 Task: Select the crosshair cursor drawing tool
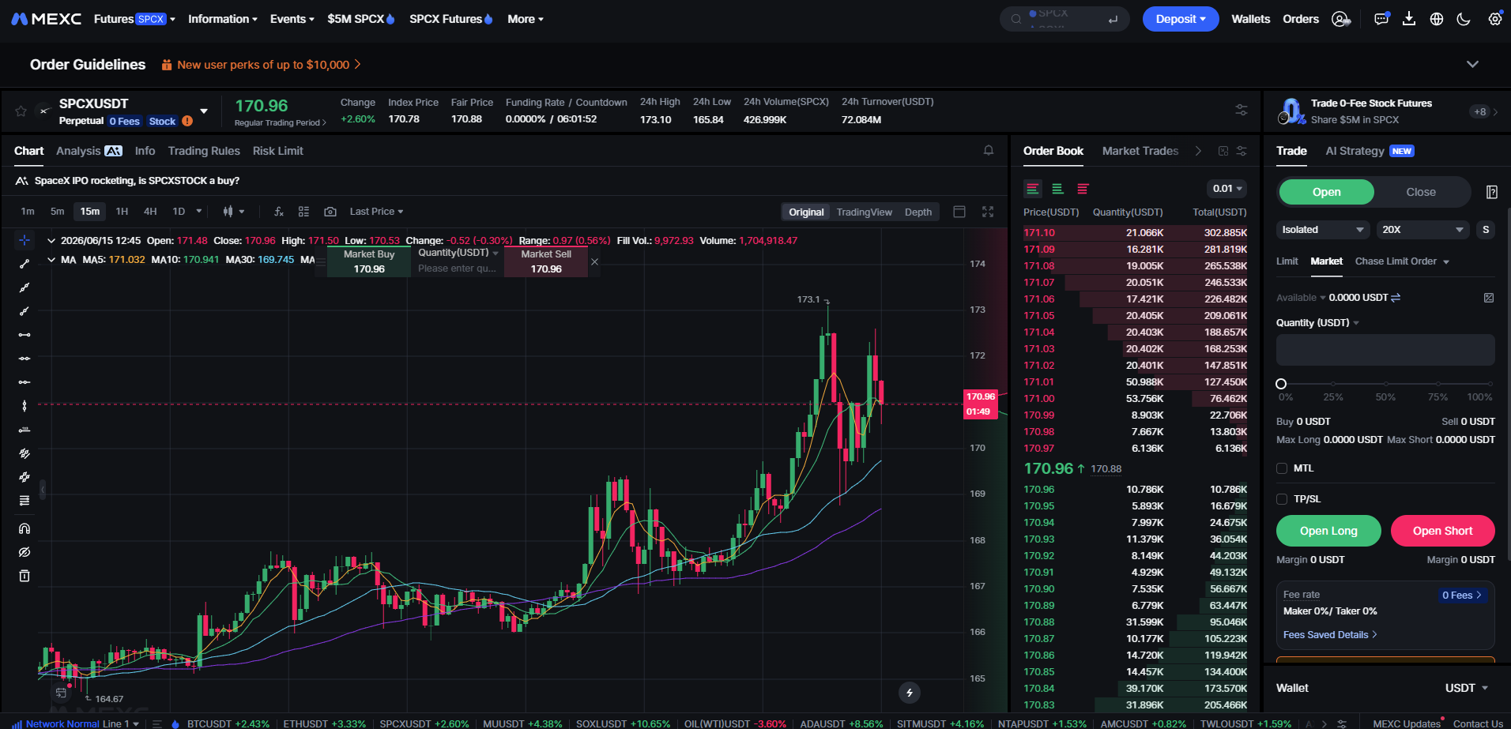point(24,240)
